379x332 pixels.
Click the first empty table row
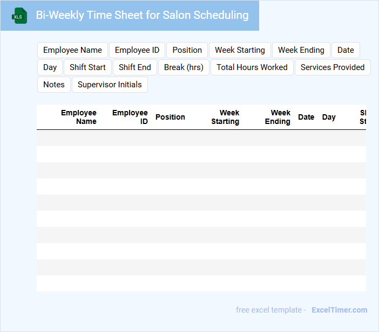(201, 138)
